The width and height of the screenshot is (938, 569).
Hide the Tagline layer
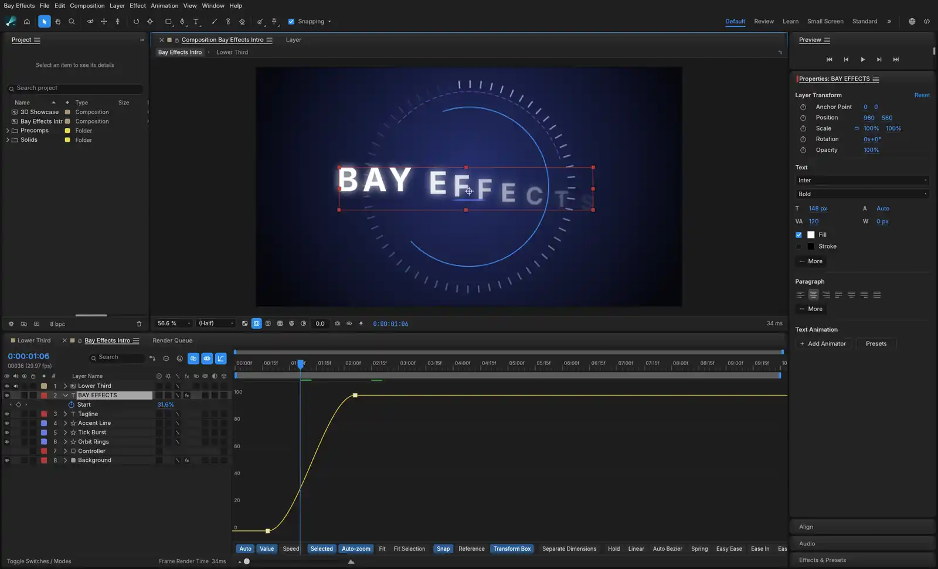pos(7,414)
